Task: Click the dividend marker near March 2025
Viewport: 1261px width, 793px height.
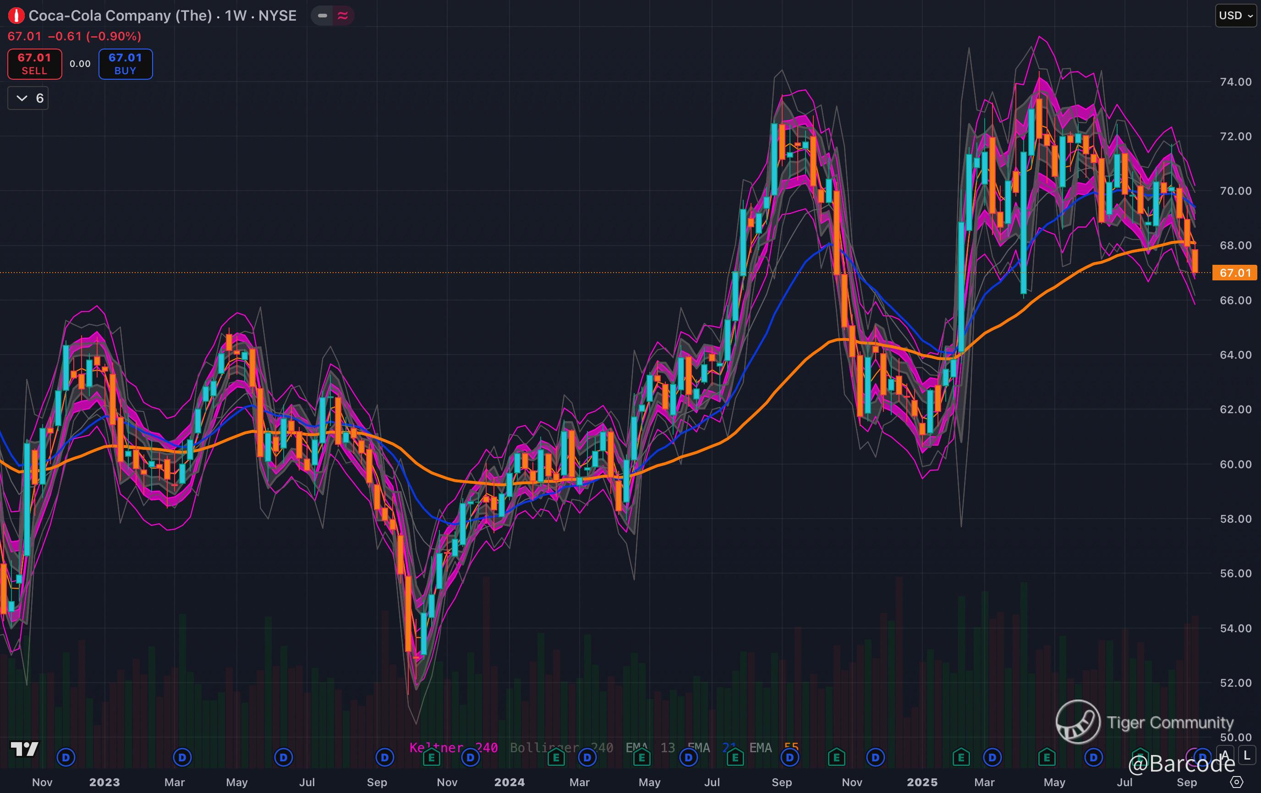Action: click(992, 757)
